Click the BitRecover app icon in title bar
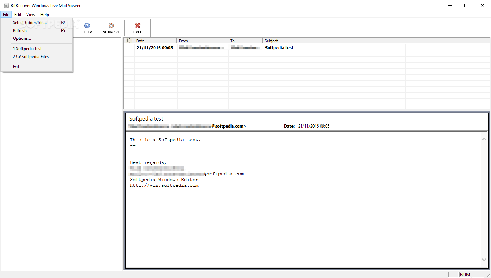This screenshot has height=278, width=491. click(x=6, y=5)
